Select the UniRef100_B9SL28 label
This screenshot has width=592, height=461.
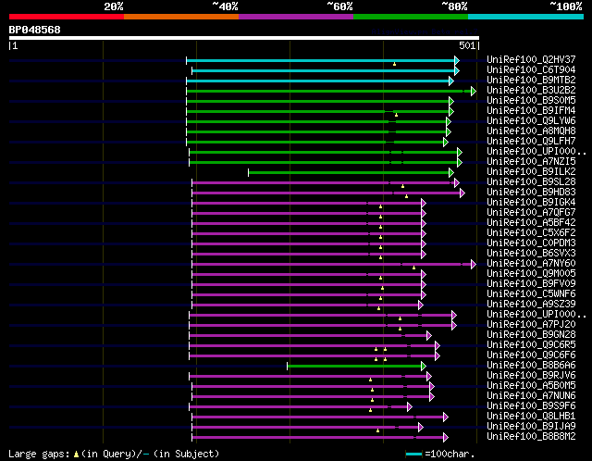click(531, 181)
